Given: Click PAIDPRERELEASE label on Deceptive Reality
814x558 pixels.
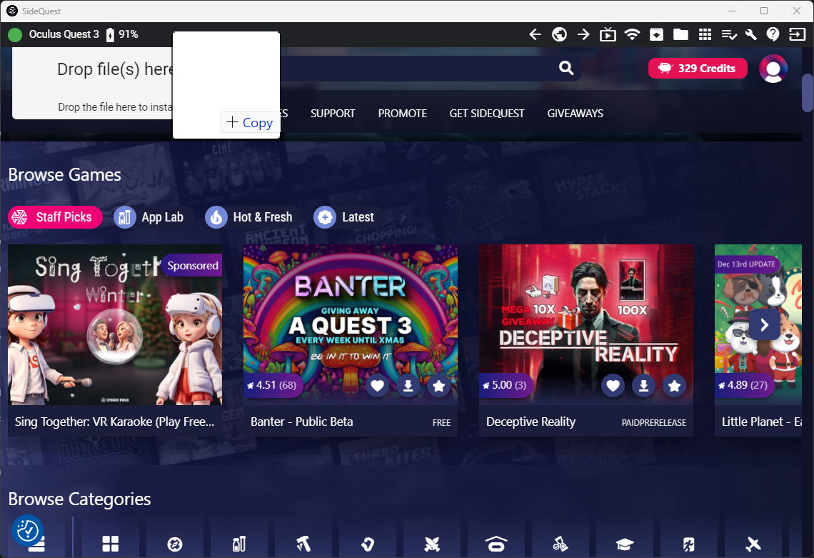Looking at the screenshot, I should coord(654,423).
